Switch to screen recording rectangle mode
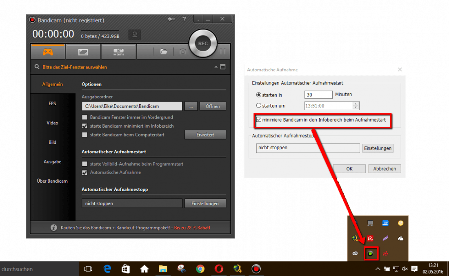The width and height of the screenshot is (449, 276). 83,51
